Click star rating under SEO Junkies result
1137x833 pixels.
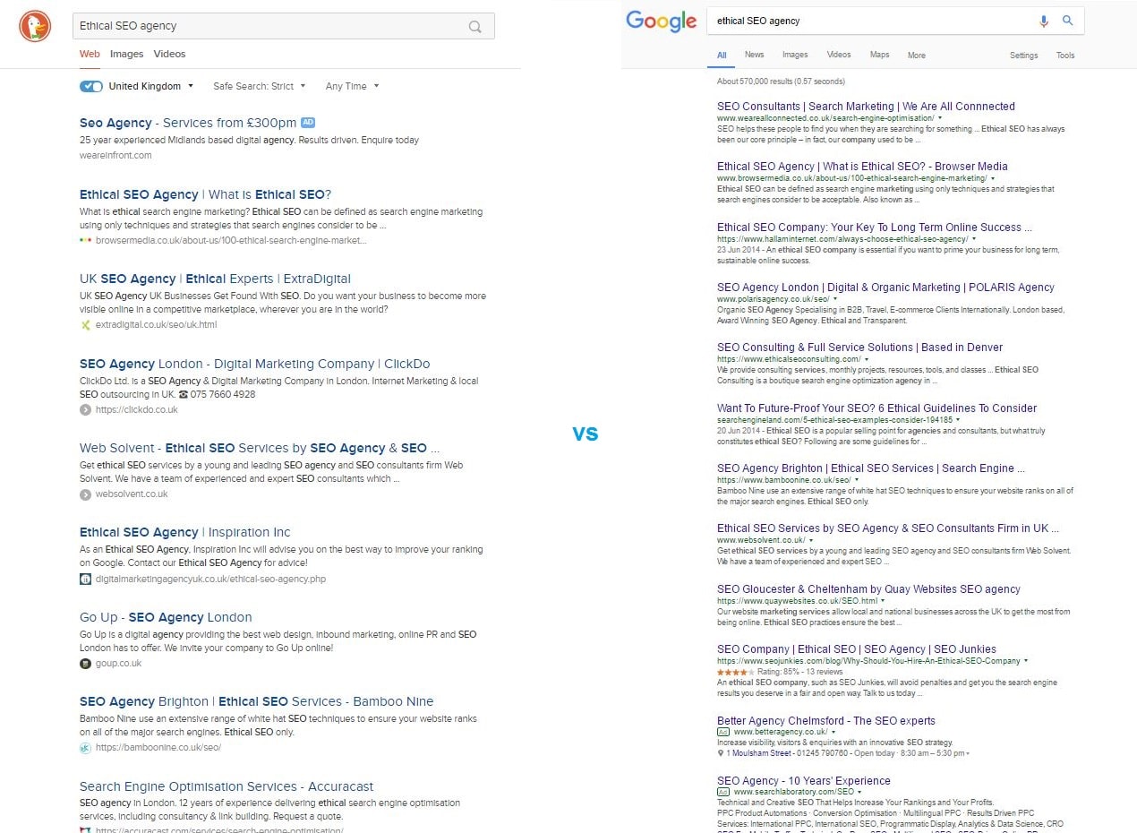click(x=734, y=671)
